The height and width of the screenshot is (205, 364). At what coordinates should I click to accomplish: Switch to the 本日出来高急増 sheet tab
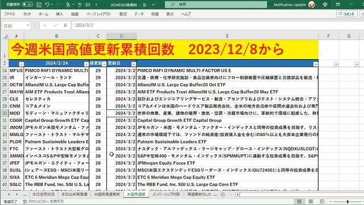75,194
